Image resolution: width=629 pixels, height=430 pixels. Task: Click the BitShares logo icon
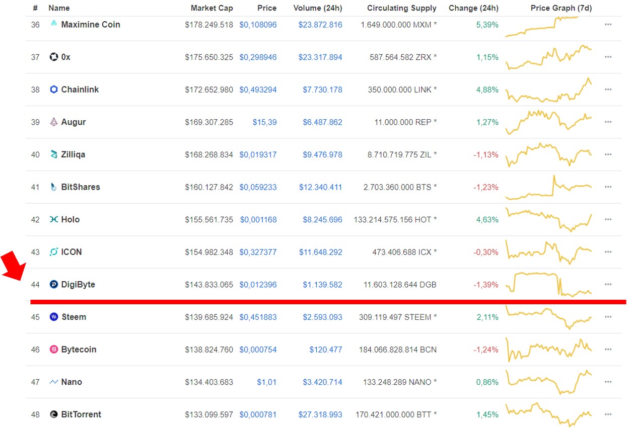54,187
